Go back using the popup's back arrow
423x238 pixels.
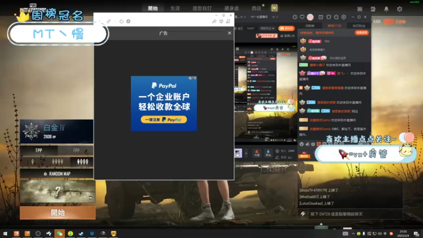(x=100, y=21)
